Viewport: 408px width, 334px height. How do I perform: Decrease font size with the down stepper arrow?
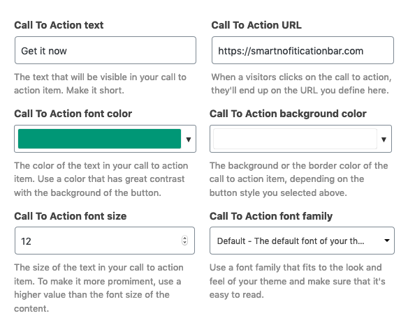click(184, 243)
